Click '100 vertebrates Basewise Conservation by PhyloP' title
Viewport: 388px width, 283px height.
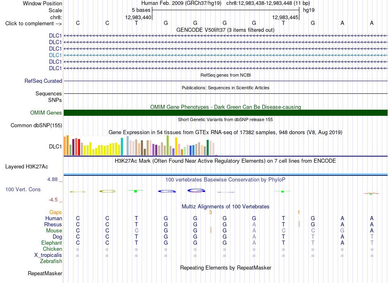[225, 180]
